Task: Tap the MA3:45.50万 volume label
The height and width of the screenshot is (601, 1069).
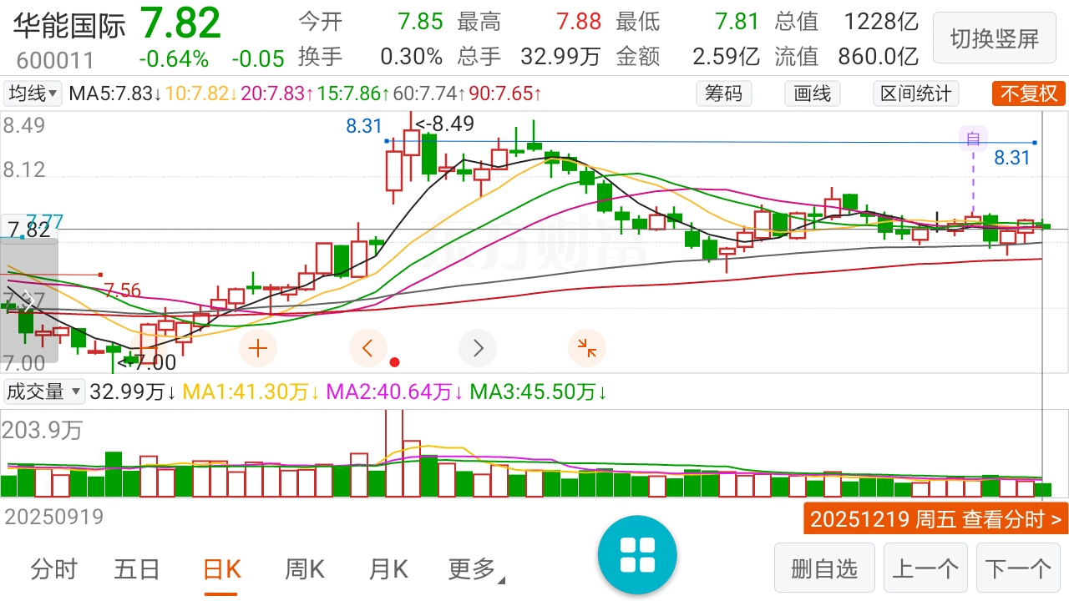Action: click(x=539, y=391)
